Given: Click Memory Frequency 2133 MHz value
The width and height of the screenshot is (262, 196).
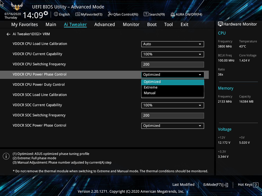Looking at the screenshot, I should click(225, 102).
